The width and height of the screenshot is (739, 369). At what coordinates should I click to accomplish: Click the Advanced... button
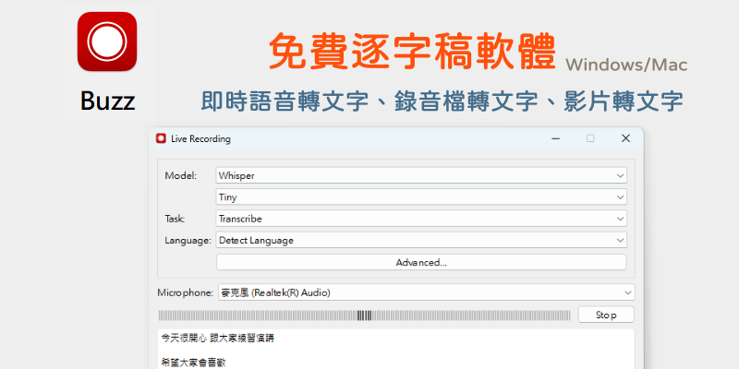pos(421,262)
